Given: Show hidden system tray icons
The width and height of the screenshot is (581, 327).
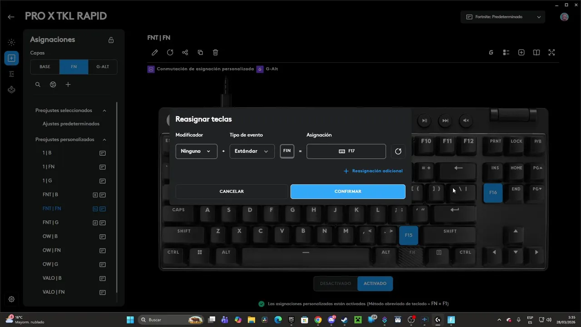Looking at the screenshot, I should pos(499,320).
